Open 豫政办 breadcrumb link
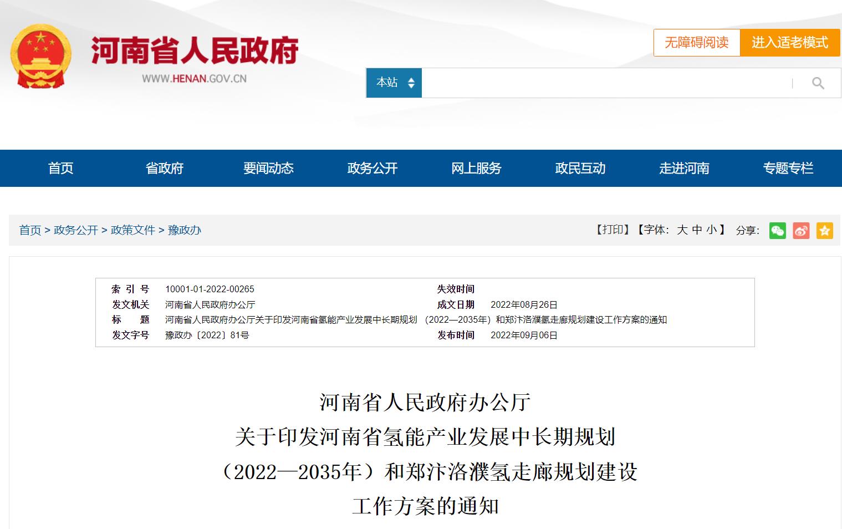Image resolution: width=842 pixels, height=529 pixels. click(x=185, y=230)
